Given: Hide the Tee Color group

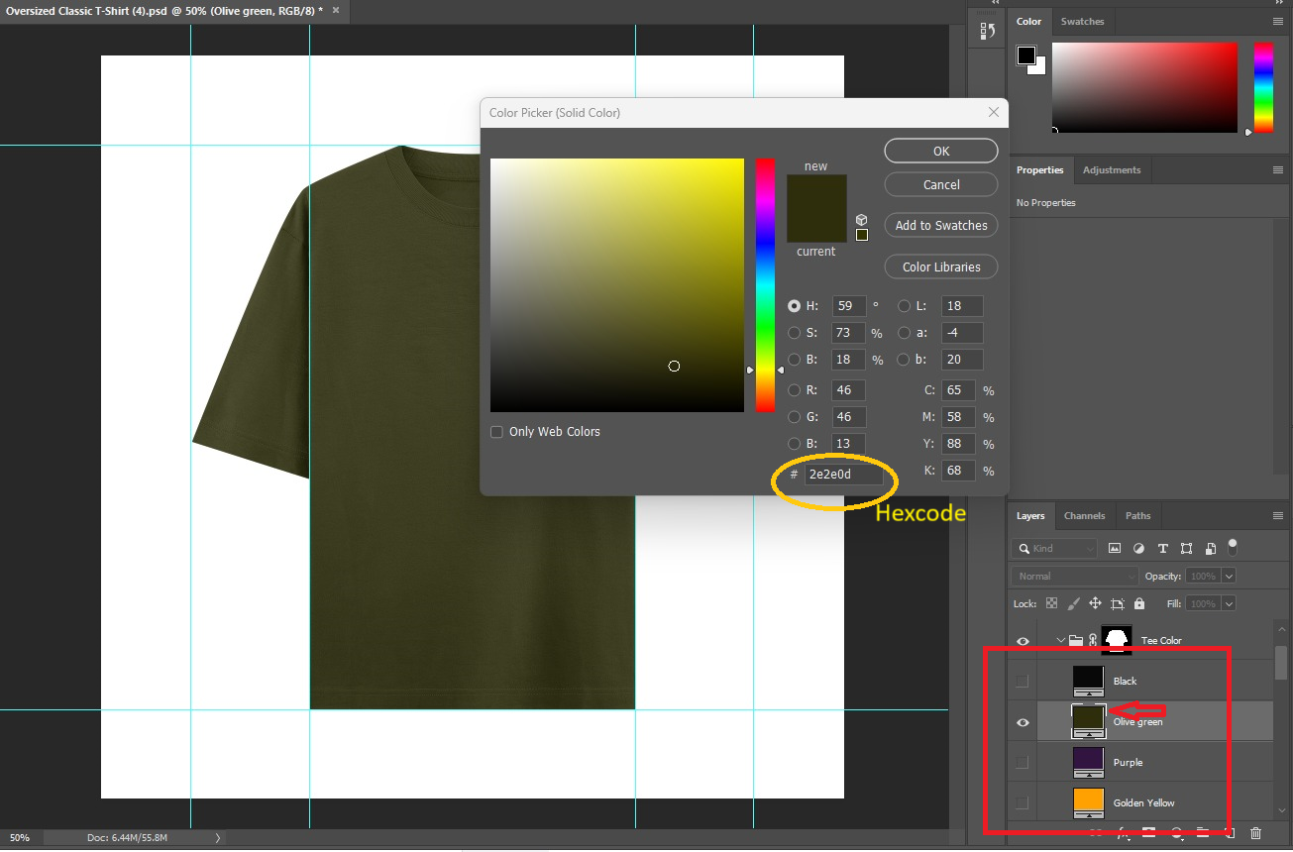Looking at the screenshot, I should 1023,641.
